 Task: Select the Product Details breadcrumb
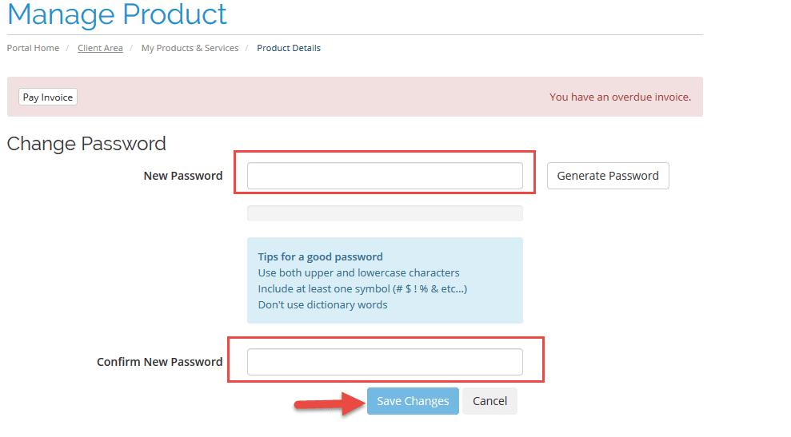pyautogui.click(x=289, y=48)
